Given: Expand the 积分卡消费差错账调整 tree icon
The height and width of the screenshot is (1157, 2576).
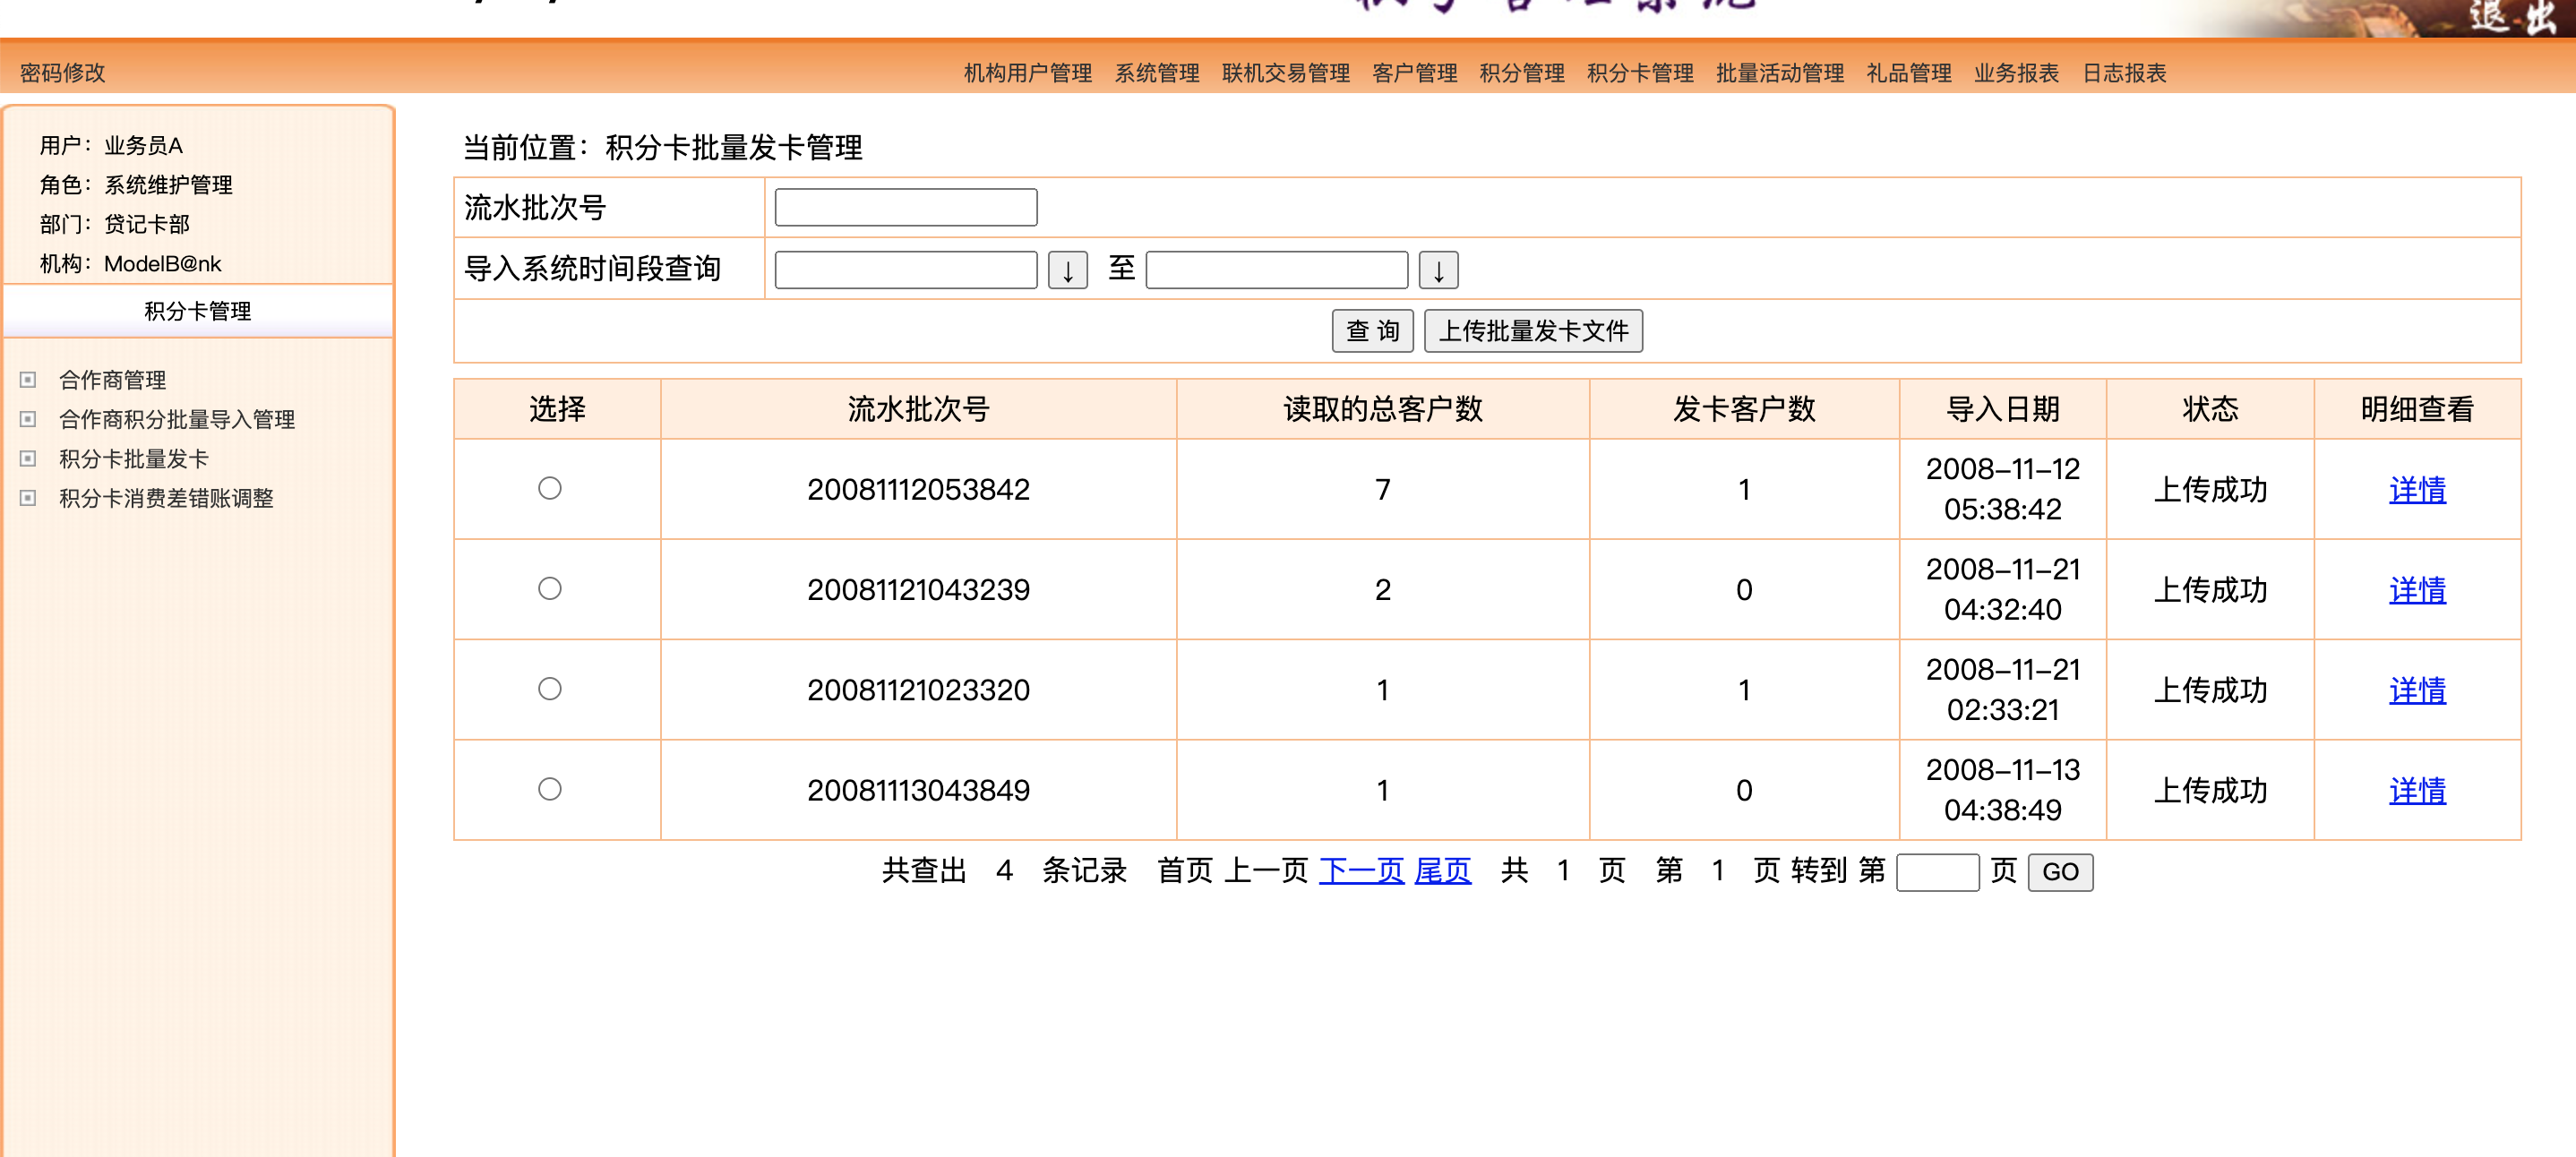Looking at the screenshot, I should [x=28, y=498].
